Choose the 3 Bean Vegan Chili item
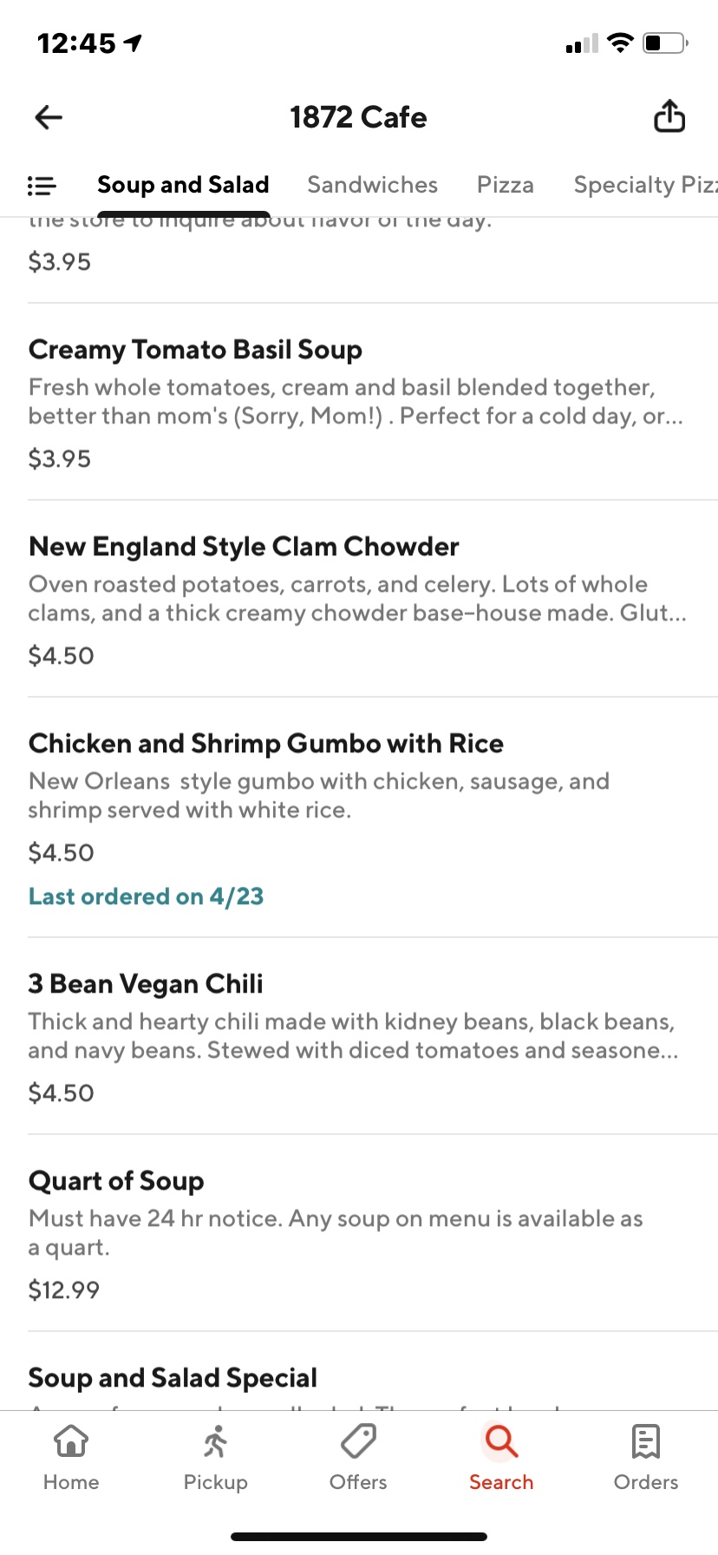The image size is (718, 1555). (146, 984)
